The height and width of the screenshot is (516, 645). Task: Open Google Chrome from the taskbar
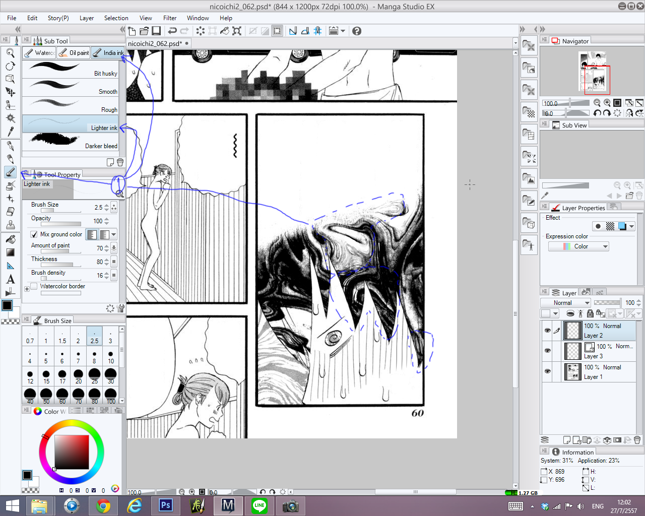[103, 505]
